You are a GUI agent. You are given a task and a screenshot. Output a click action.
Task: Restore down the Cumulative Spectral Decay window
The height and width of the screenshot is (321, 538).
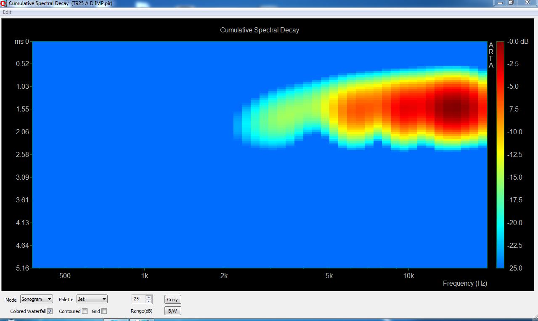click(510, 3)
